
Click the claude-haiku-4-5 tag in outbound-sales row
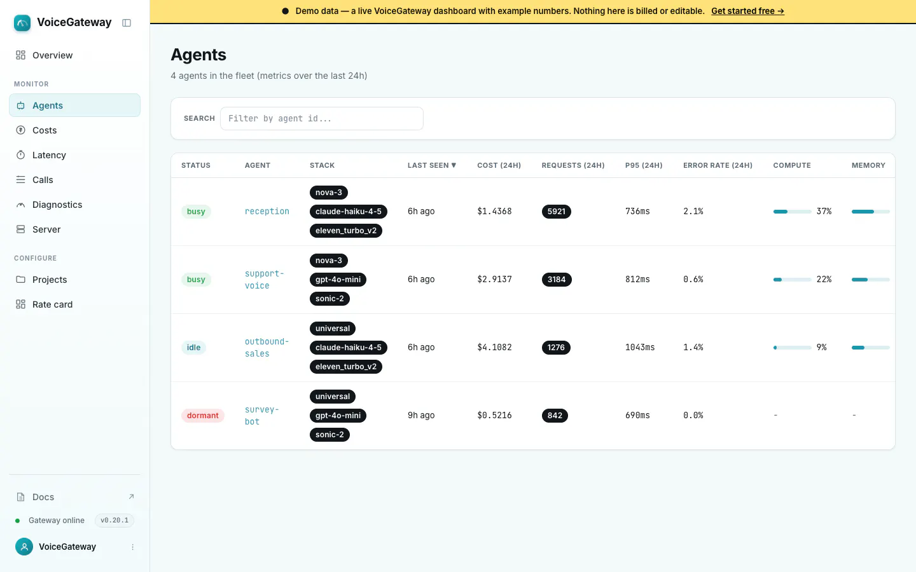[349, 348]
